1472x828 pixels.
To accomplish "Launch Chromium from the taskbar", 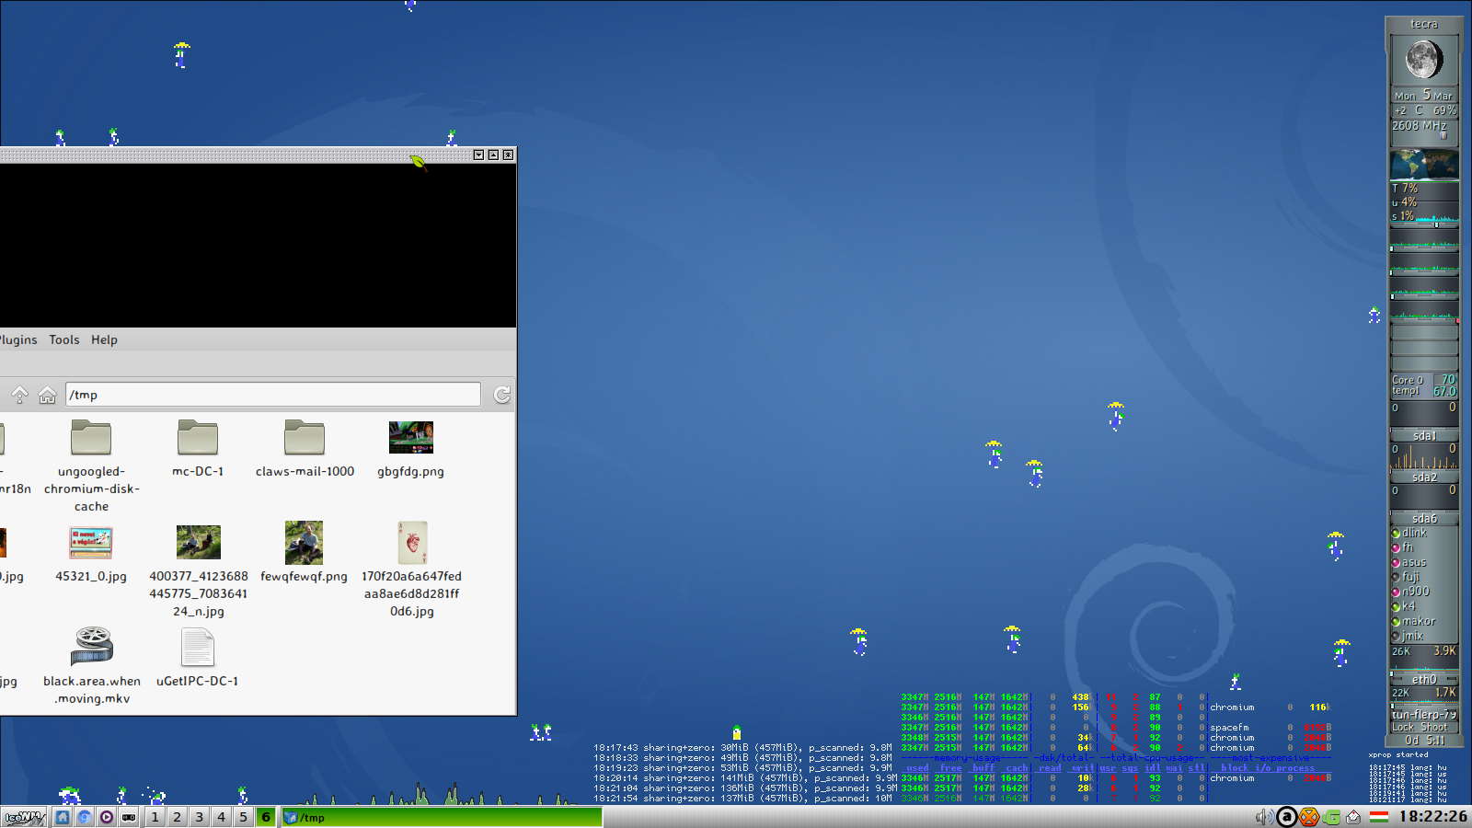I will (85, 817).
